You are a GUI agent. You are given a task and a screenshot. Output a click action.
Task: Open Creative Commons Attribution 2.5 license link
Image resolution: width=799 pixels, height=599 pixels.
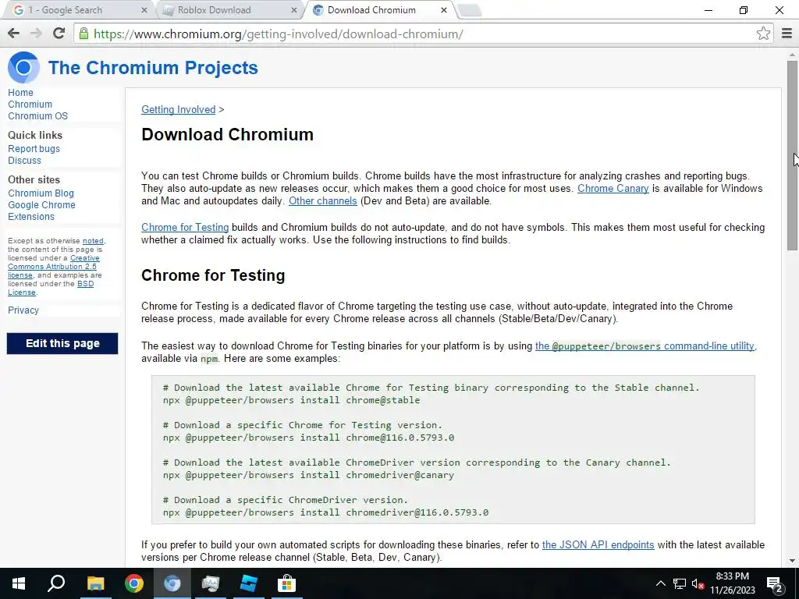click(x=53, y=267)
